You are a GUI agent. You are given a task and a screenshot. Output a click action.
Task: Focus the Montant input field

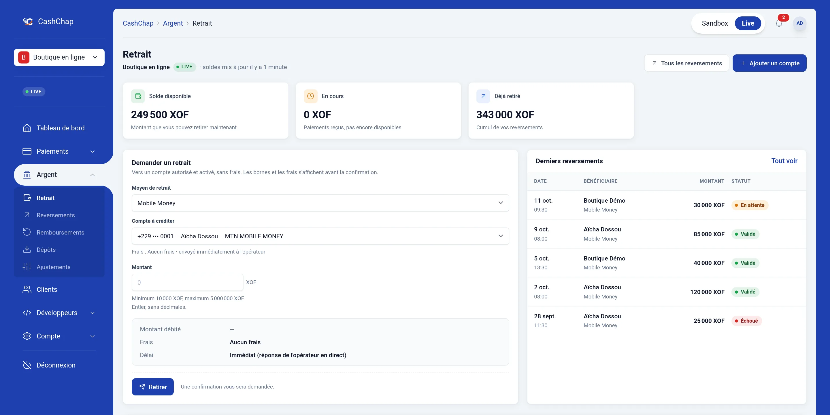(188, 282)
